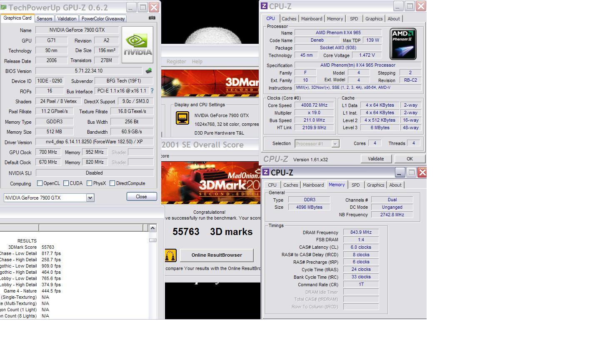Click the GPU-Z title bar icon
The width and height of the screenshot is (612, 345).
[x=4, y=7]
